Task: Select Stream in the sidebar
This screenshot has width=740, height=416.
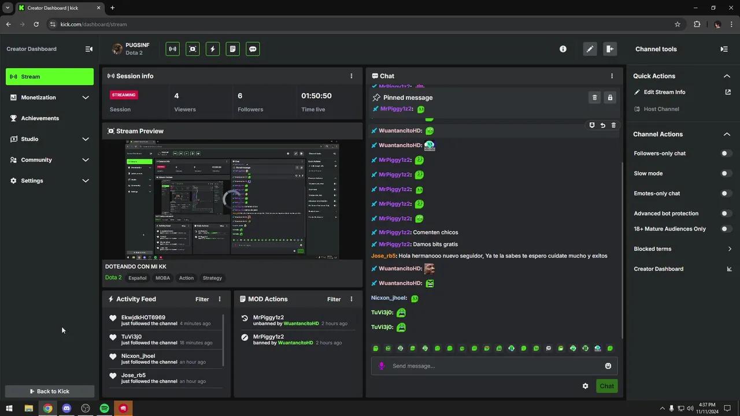Action: pyautogui.click(x=50, y=77)
